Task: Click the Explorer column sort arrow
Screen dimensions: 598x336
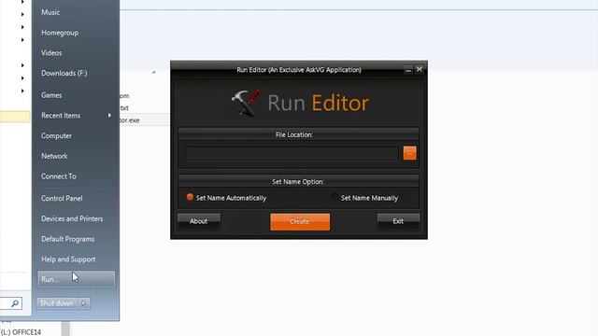Action: (x=153, y=72)
